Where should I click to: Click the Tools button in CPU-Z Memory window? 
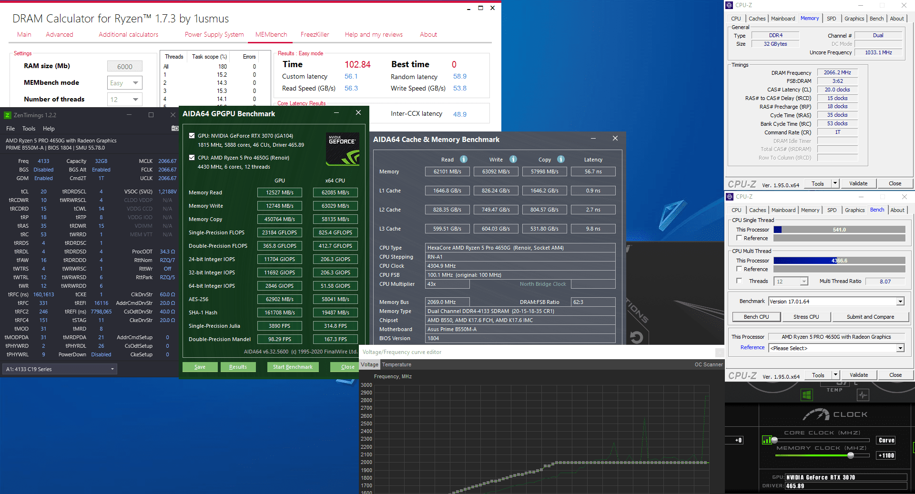coord(818,183)
